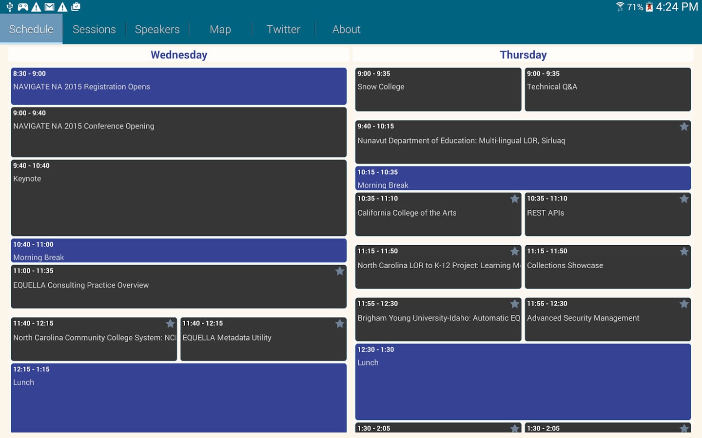Tap the email envelope notification icon
702x438 pixels.
[49, 7]
